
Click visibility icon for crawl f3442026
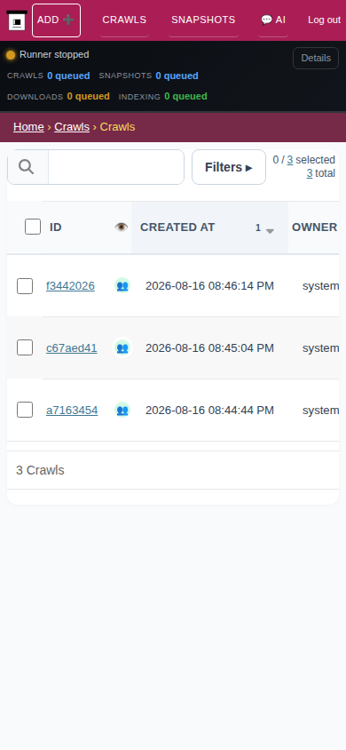tap(122, 285)
